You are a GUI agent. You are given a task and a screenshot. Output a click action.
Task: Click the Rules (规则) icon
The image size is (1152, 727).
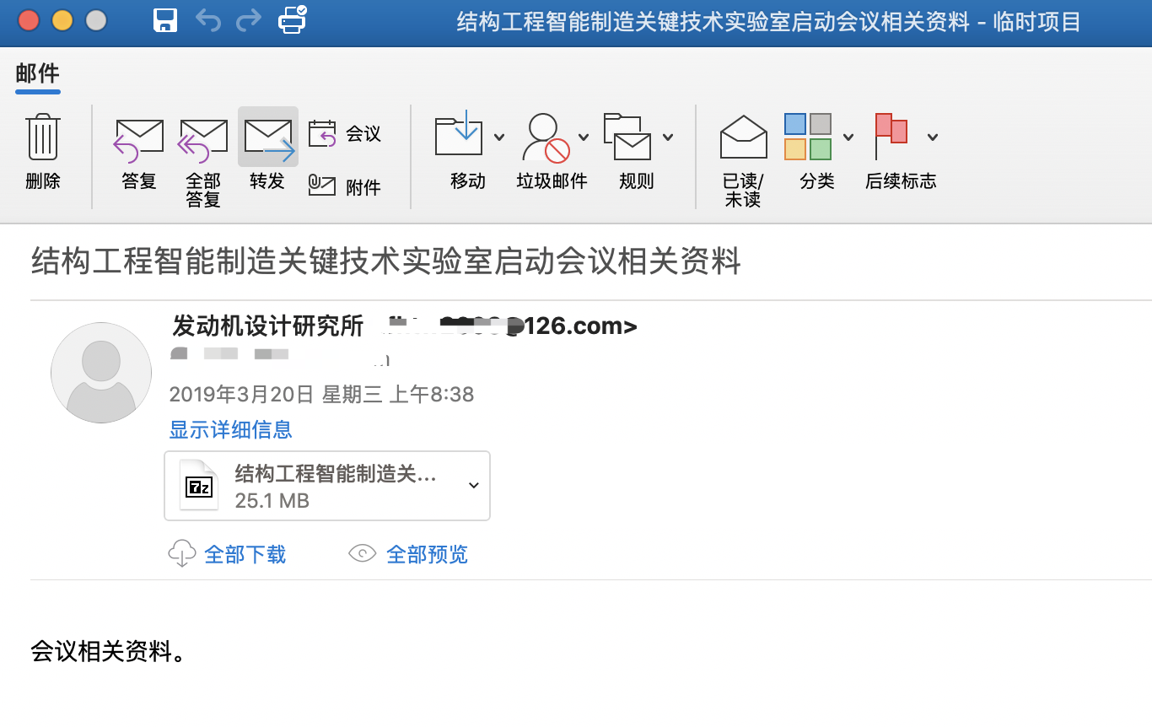click(x=627, y=137)
